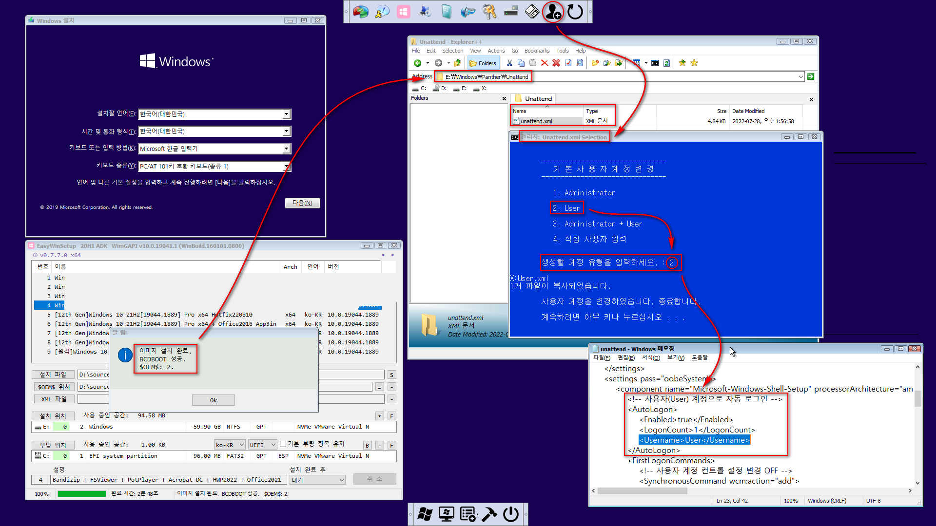Open the 서식(O) menu in Notepad

pos(651,357)
